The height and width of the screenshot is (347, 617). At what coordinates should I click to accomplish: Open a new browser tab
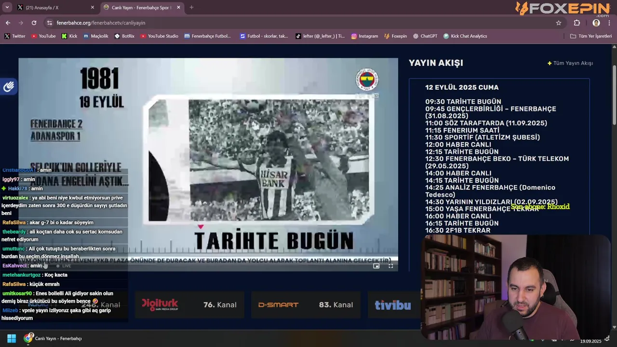[191, 7]
